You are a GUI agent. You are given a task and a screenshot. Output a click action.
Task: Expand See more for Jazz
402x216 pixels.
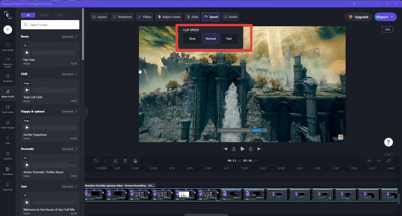pyautogui.click(x=69, y=186)
